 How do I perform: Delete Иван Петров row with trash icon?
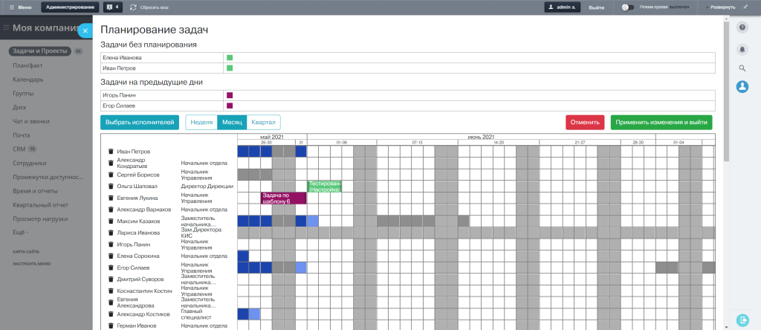click(x=111, y=152)
